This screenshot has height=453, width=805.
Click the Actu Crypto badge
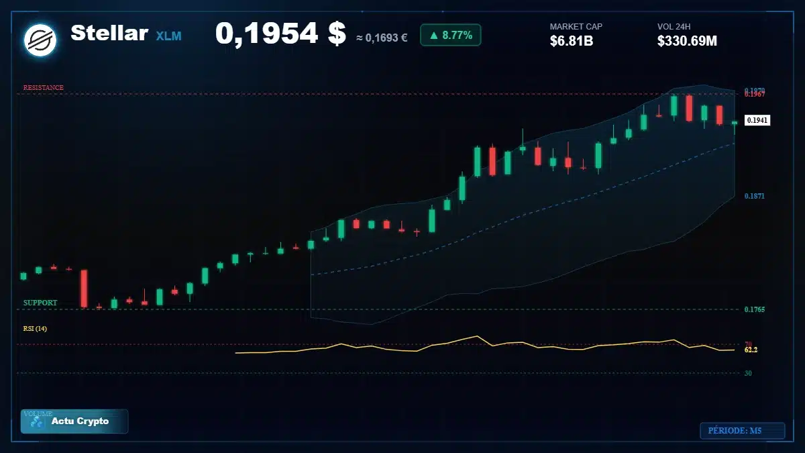[74, 421]
